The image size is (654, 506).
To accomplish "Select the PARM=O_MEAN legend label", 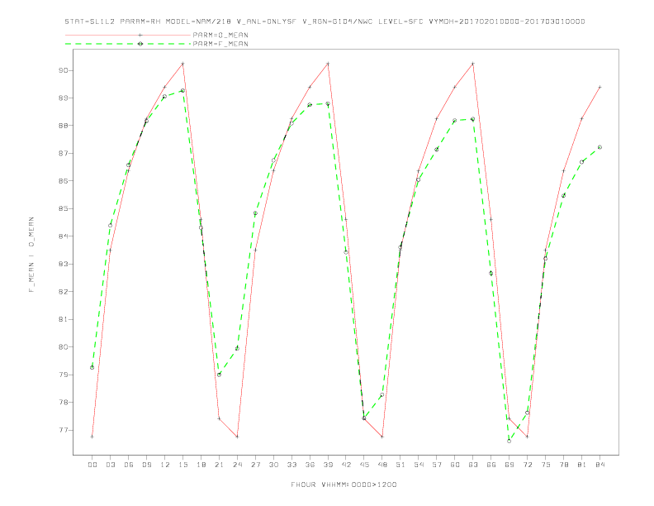I will pos(220,35).
